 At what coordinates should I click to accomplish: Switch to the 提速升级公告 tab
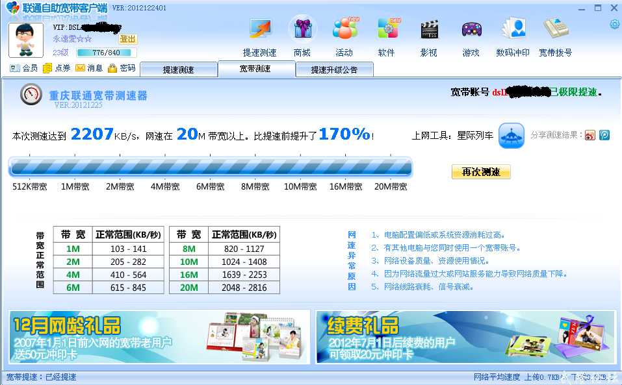pos(334,69)
